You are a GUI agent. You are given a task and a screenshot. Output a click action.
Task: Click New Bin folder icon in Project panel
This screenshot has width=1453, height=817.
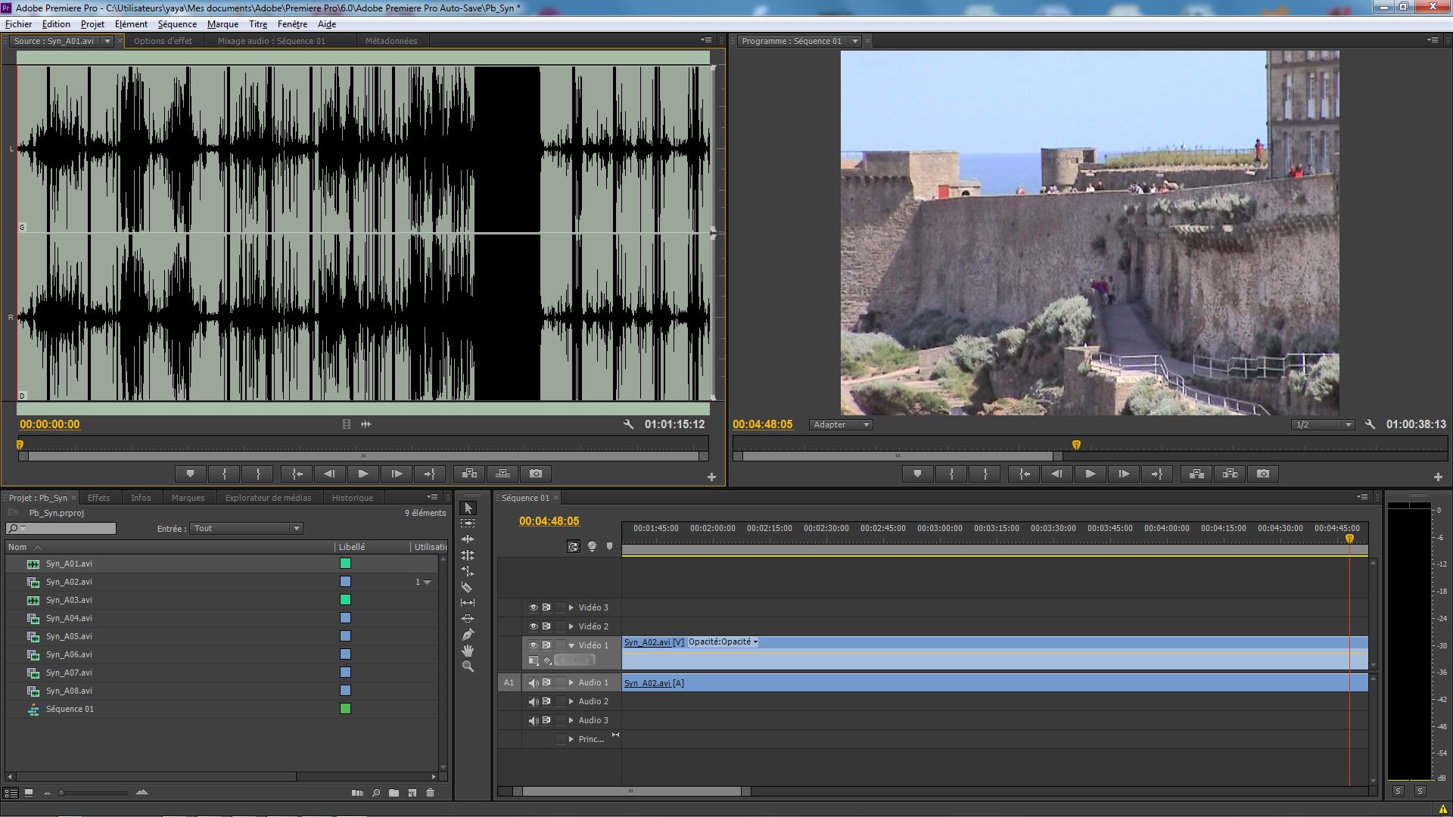[x=394, y=793]
